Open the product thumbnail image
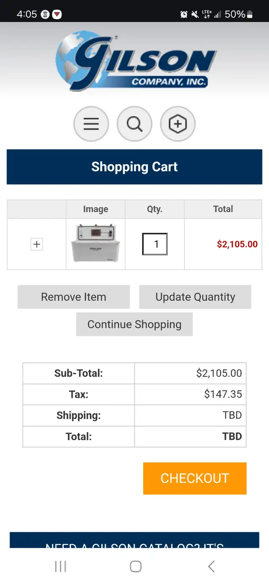The height and width of the screenshot is (584, 269). [95, 244]
